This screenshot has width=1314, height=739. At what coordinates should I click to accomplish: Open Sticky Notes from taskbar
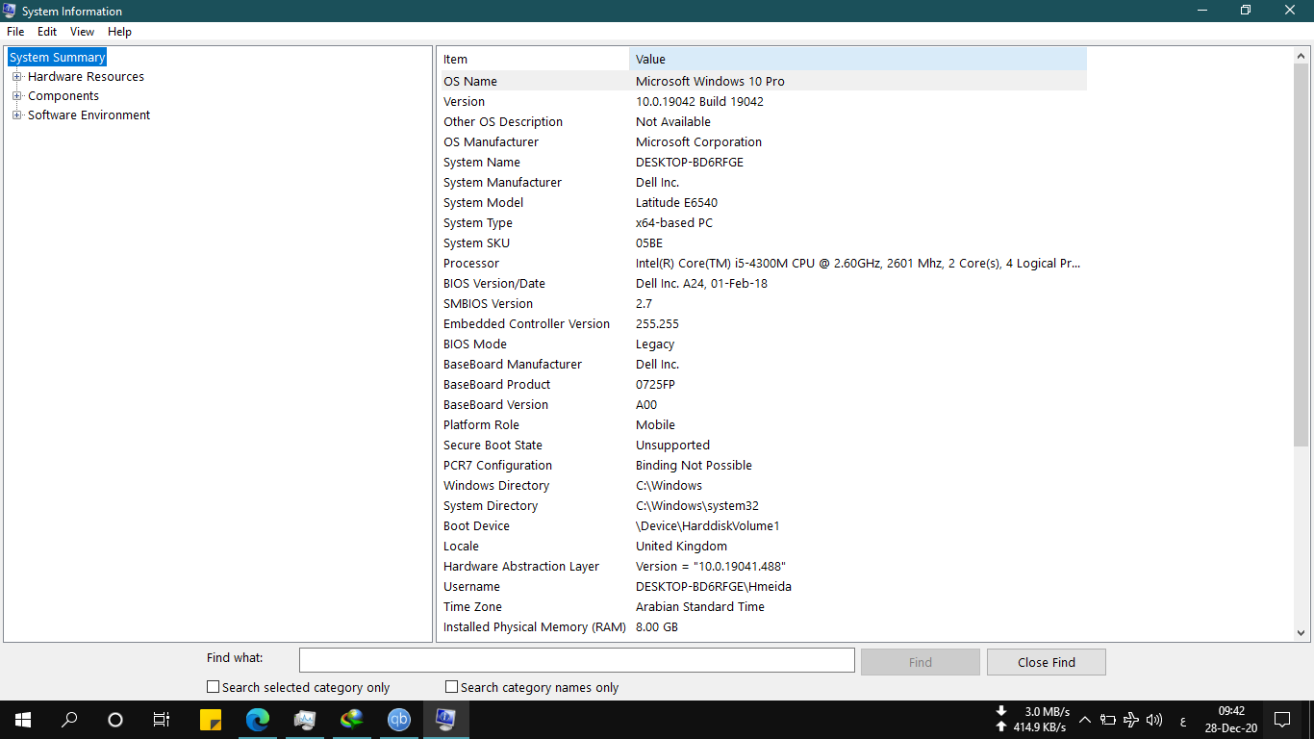pos(211,720)
